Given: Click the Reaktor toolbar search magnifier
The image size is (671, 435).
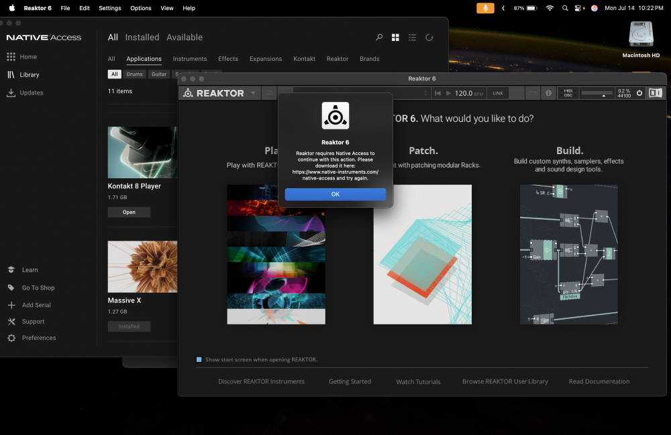Looking at the screenshot, I should point(269,93).
